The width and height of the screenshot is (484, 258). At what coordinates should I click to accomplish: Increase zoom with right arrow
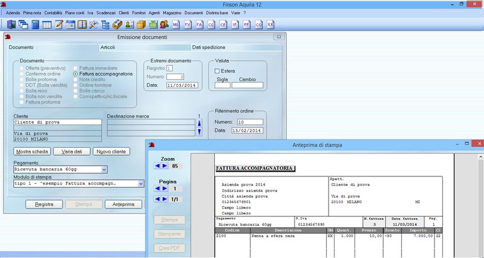pos(165,166)
